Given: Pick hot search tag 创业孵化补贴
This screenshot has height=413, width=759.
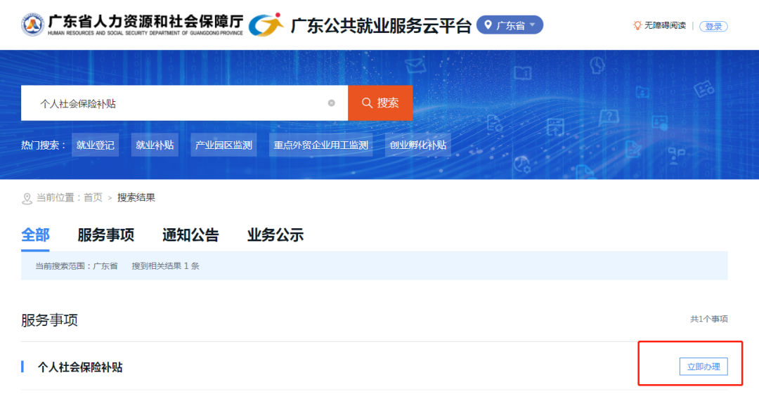Looking at the screenshot, I should click(x=418, y=145).
